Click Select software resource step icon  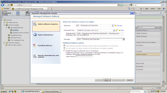(35, 24)
